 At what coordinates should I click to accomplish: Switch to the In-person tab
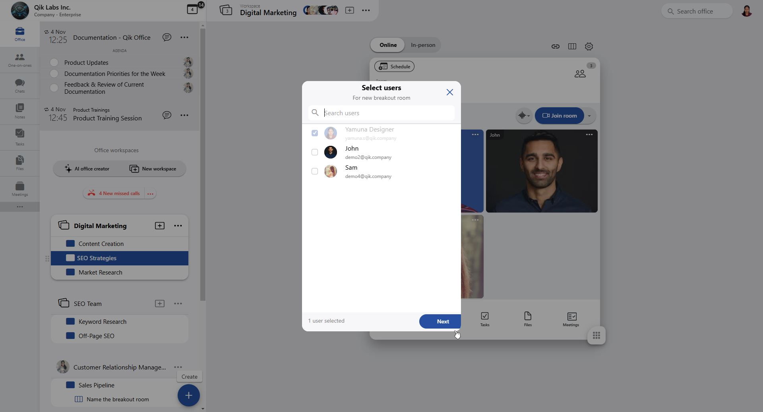click(423, 45)
